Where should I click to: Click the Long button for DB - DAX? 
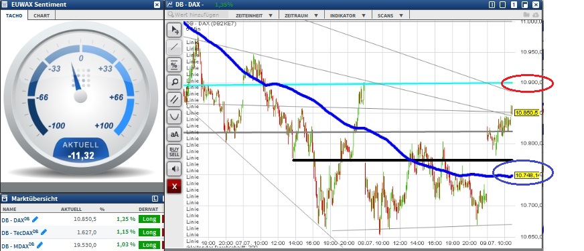pos(149,219)
